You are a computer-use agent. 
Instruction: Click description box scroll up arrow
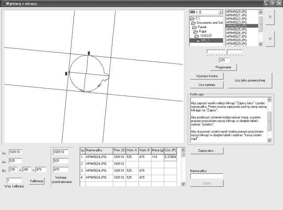(269, 100)
